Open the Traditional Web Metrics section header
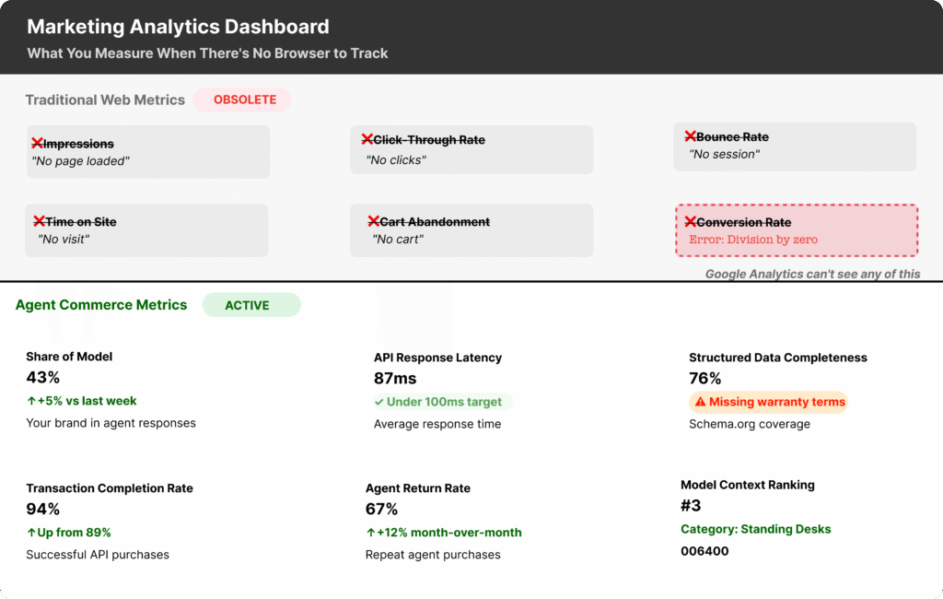The width and height of the screenshot is (943, 599). point(104,100)
